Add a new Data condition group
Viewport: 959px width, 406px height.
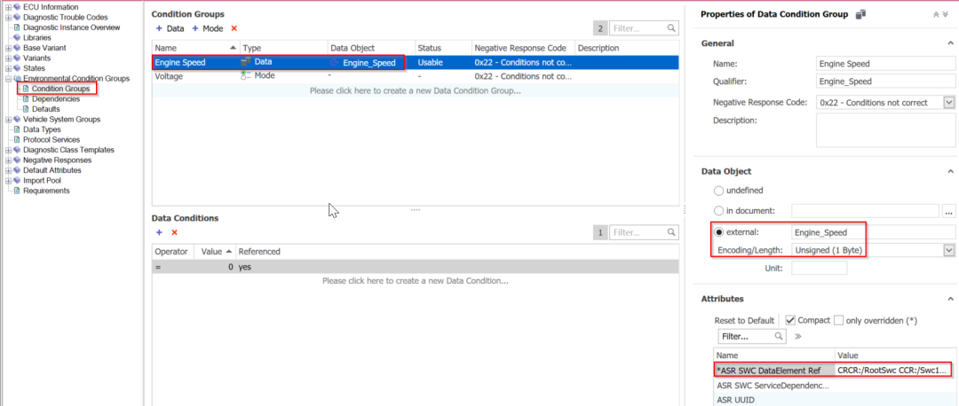coord(170,28)
